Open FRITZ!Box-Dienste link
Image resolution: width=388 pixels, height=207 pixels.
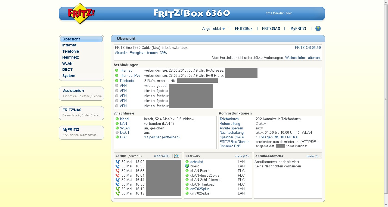point(235,142)
